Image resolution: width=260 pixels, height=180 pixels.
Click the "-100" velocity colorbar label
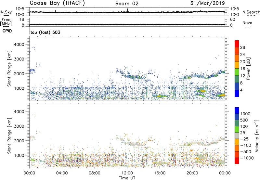pyautogui.click(x=246, y=145)
